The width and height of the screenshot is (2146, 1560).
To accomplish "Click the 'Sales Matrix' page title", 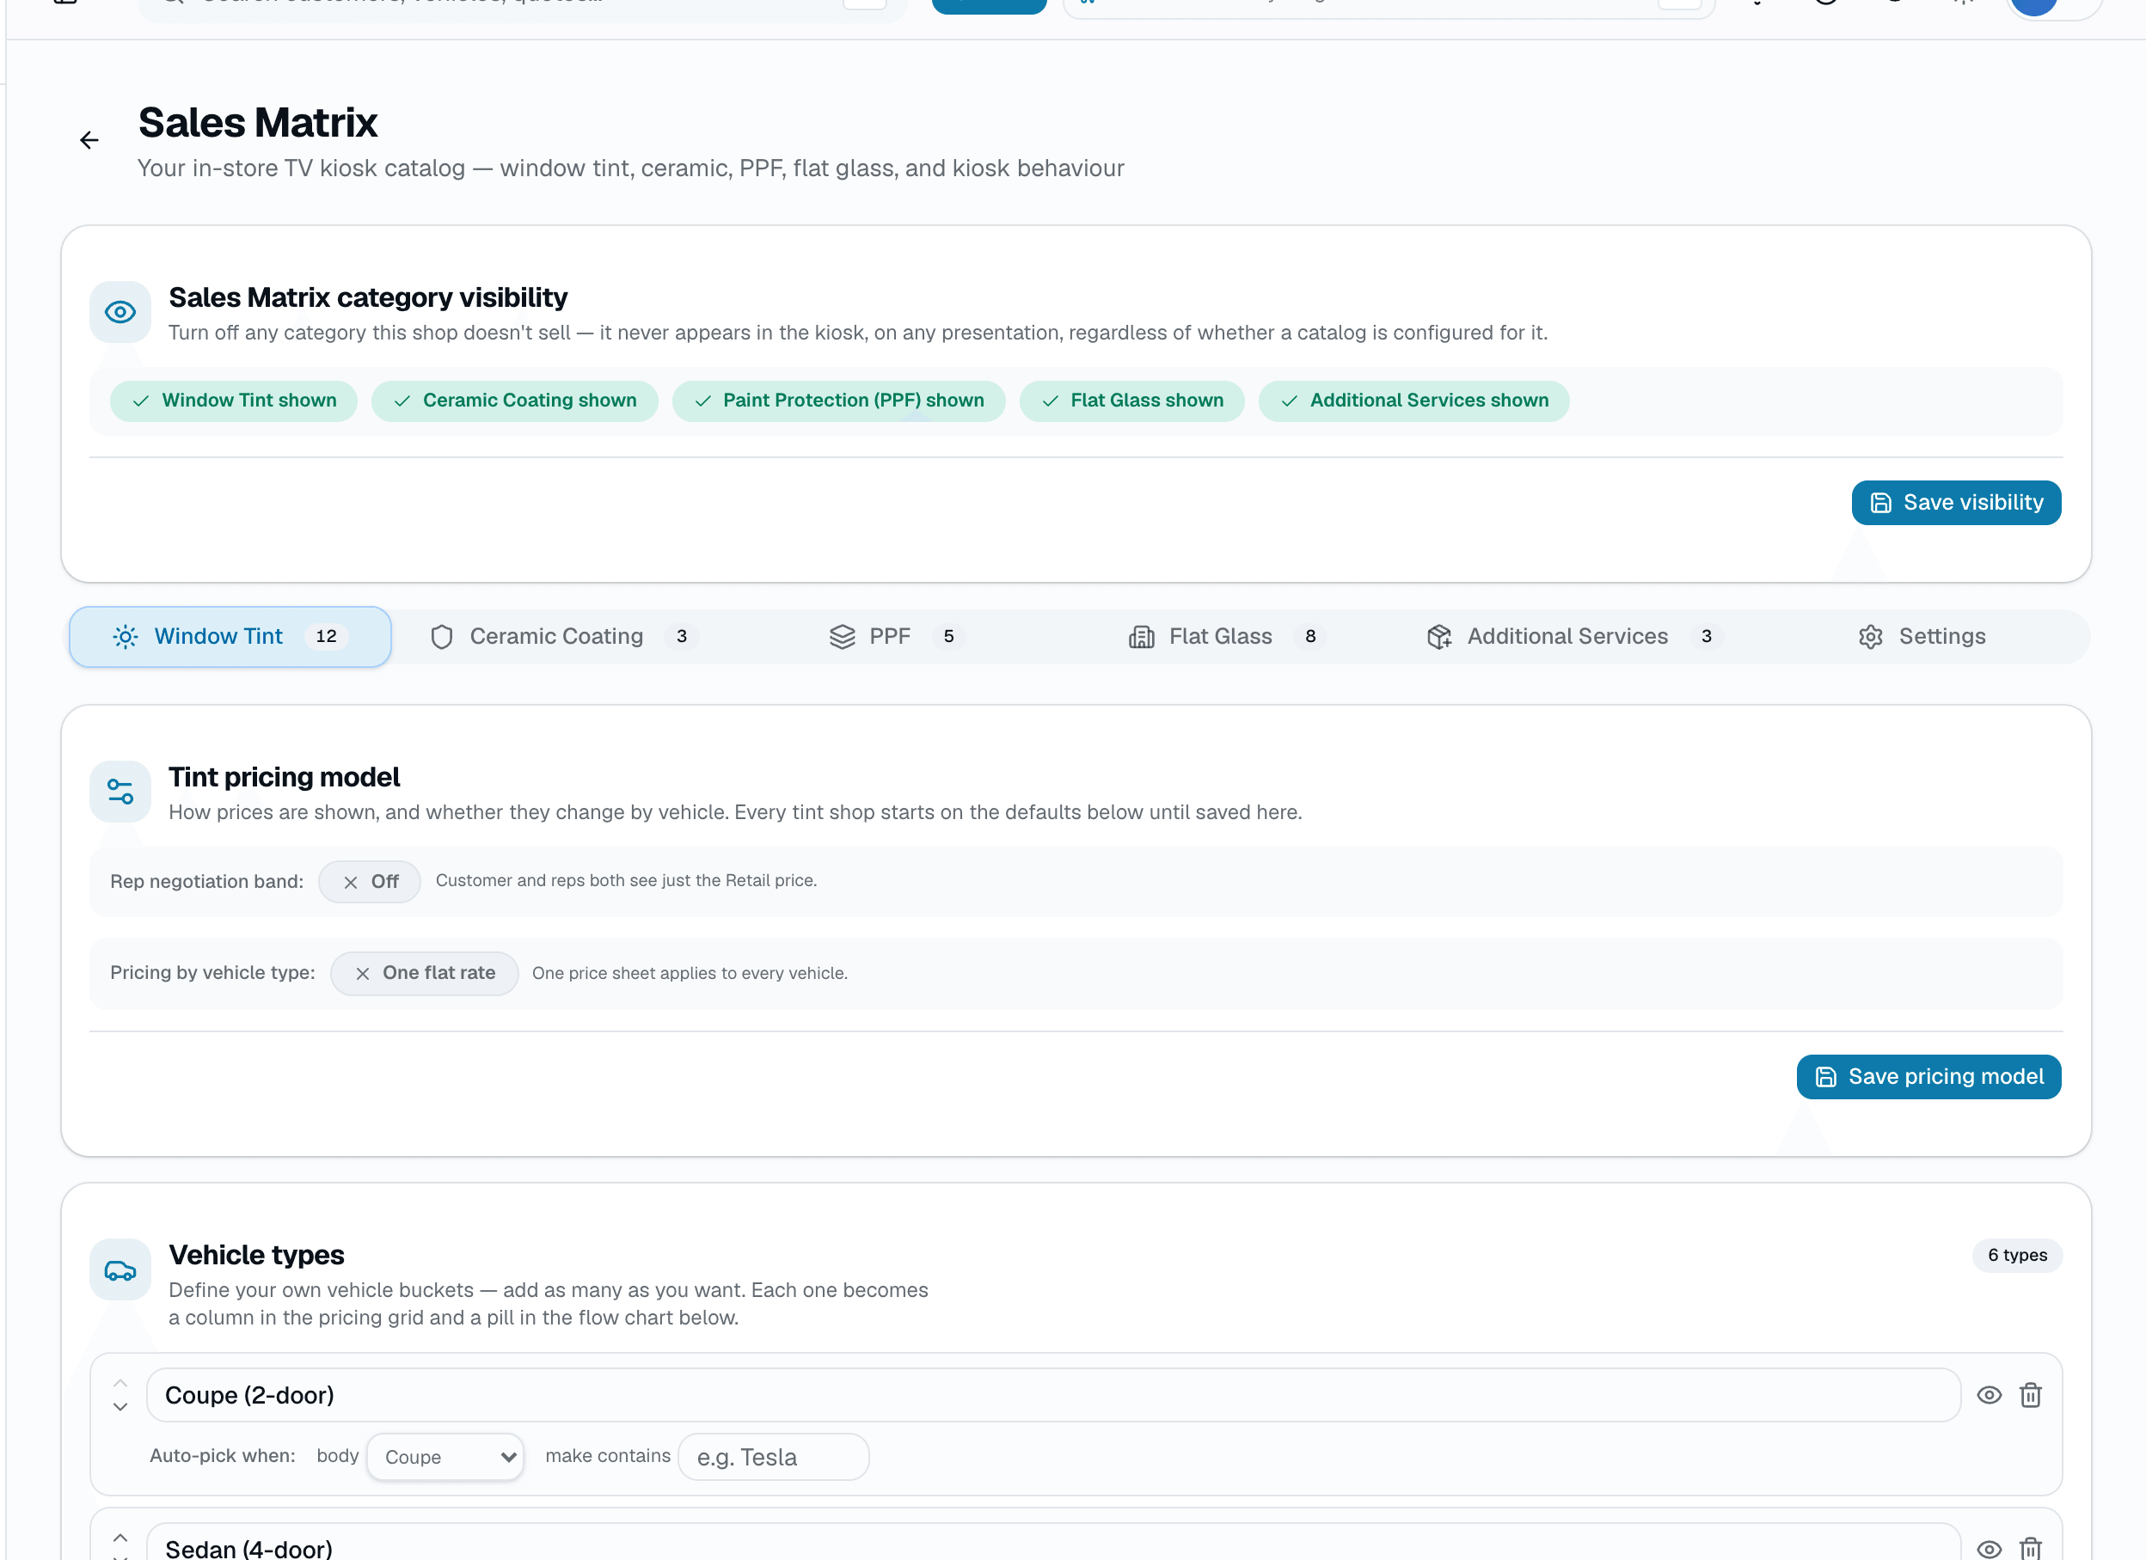I will click(257, 123).
